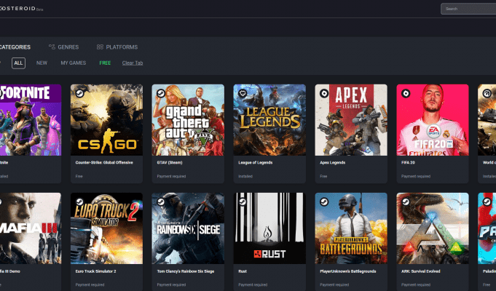This screenshot has width=496, height=291.
Task: Click the title 'GTAV (Steam)'
Action: (x=170, y=162)
